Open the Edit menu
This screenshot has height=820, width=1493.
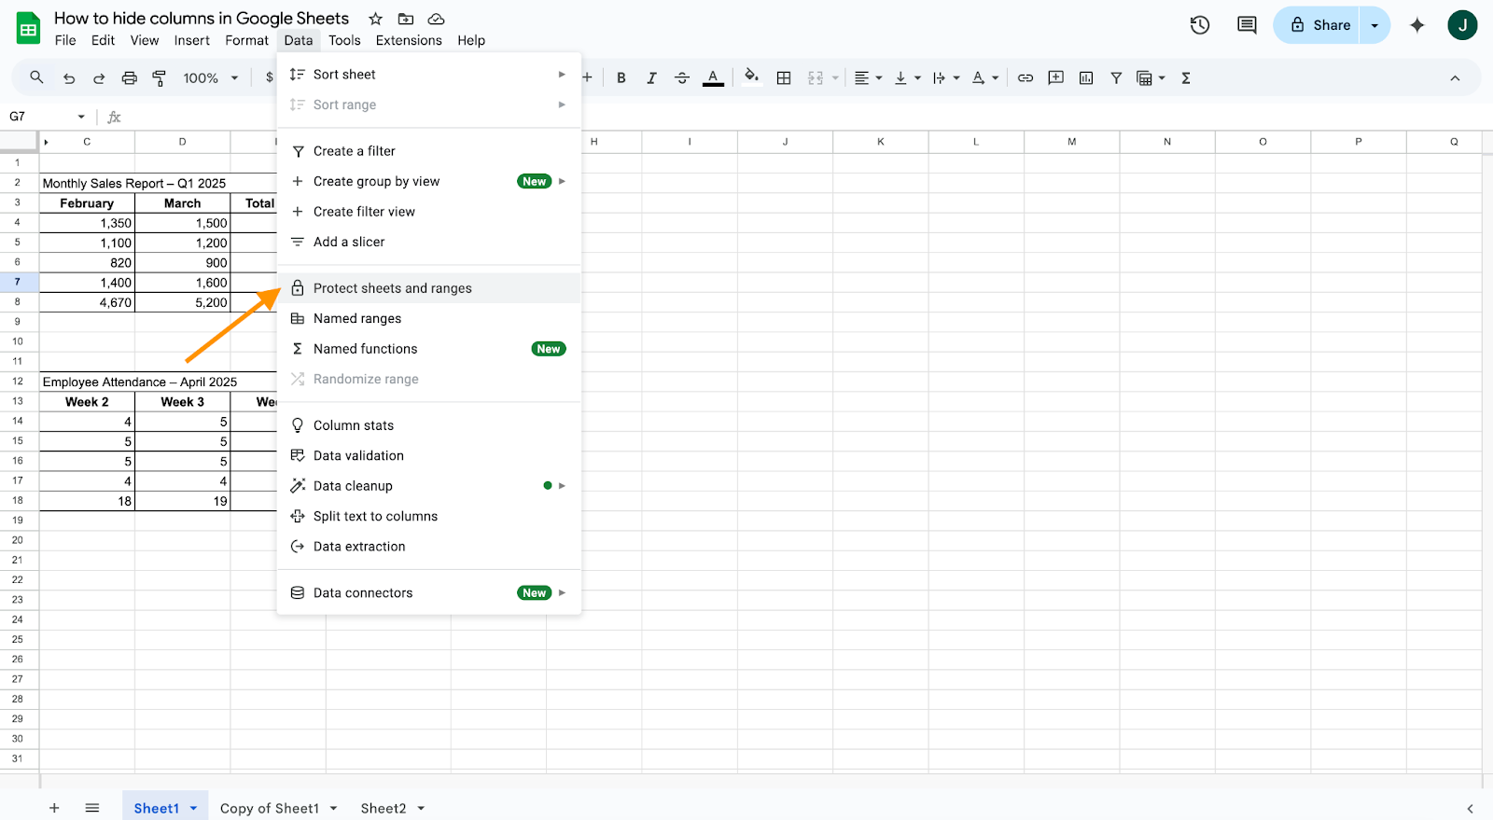103,40
